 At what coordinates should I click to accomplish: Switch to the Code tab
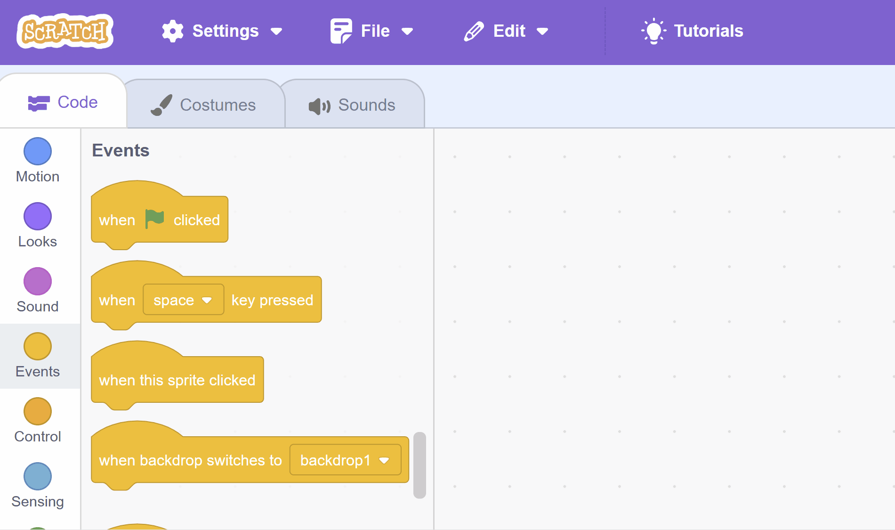[63, 102]
